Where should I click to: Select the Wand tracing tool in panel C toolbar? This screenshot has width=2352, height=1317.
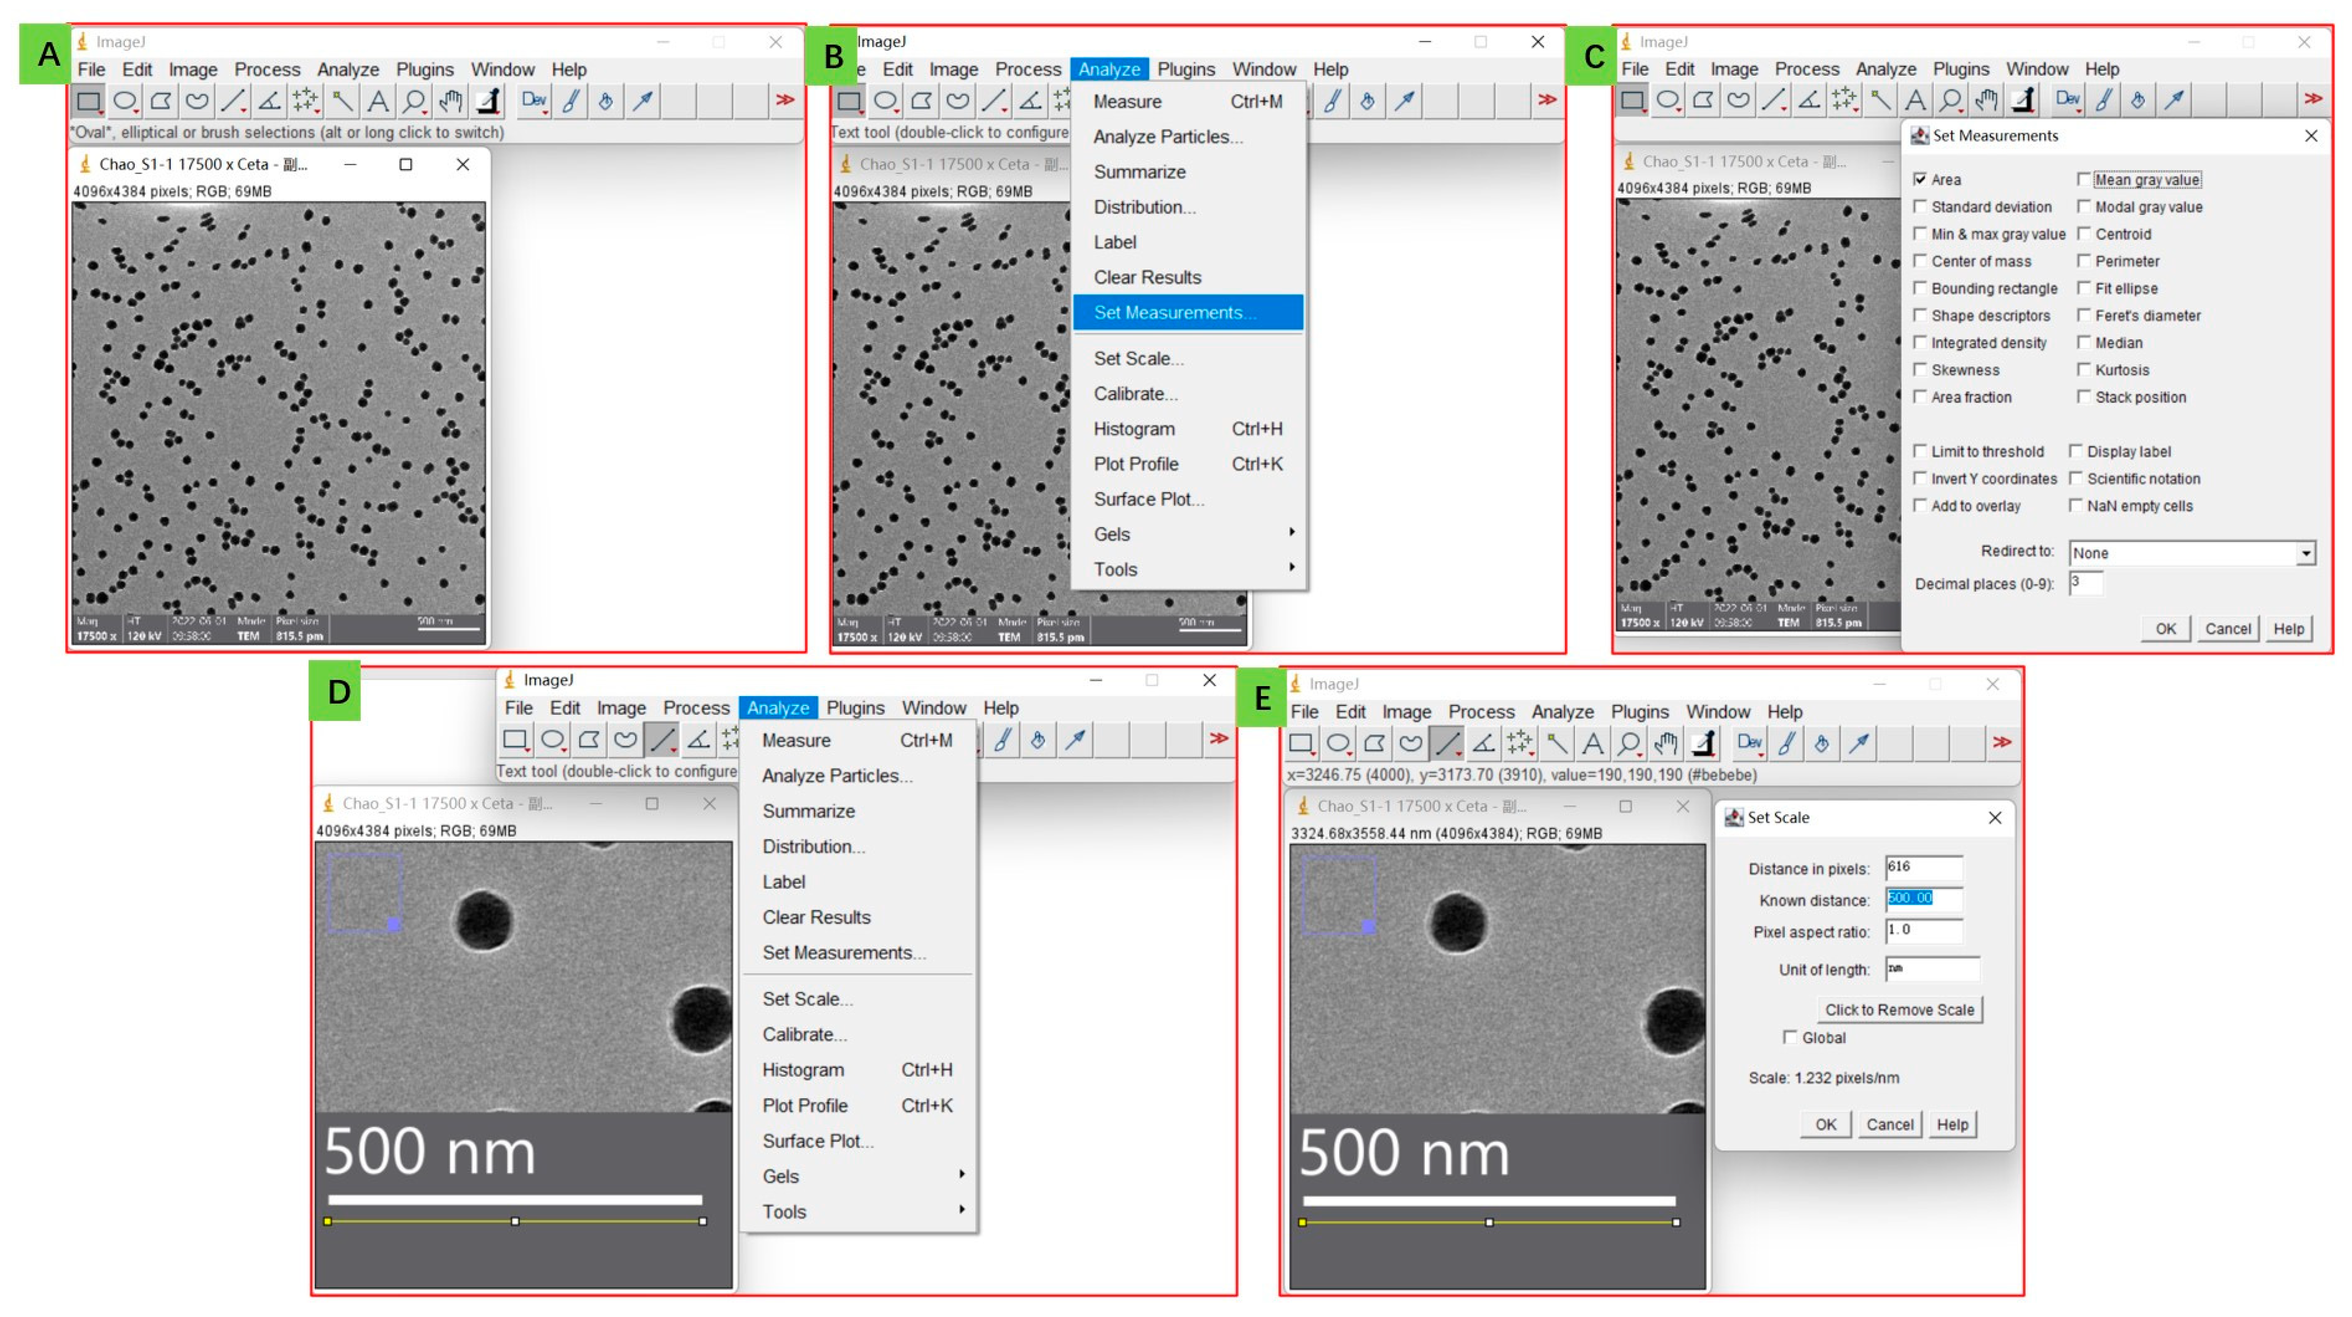point(1879,99)
